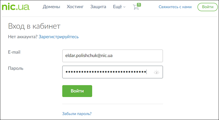
Task: Open the Домены menu item
Action: (51, 7)
